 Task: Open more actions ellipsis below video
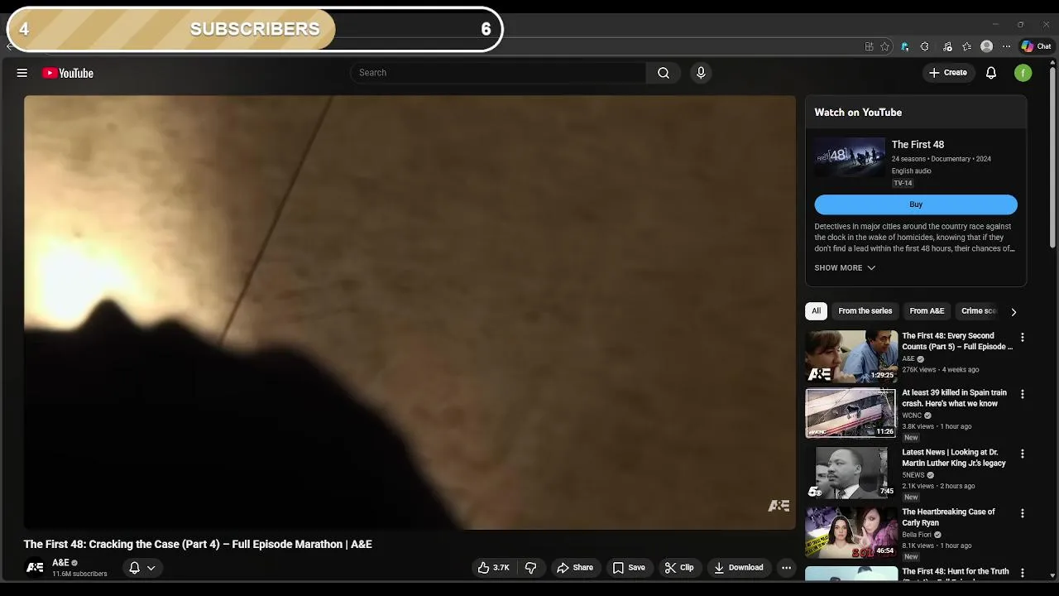coord(786,568)
